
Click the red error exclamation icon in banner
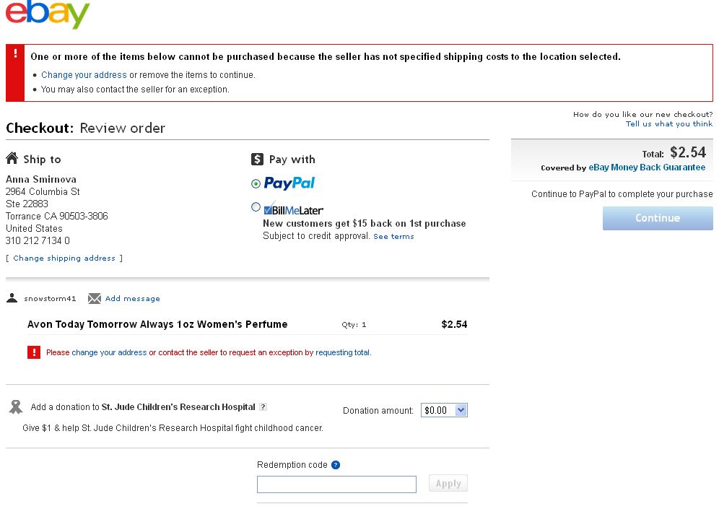tap(15, 53)
